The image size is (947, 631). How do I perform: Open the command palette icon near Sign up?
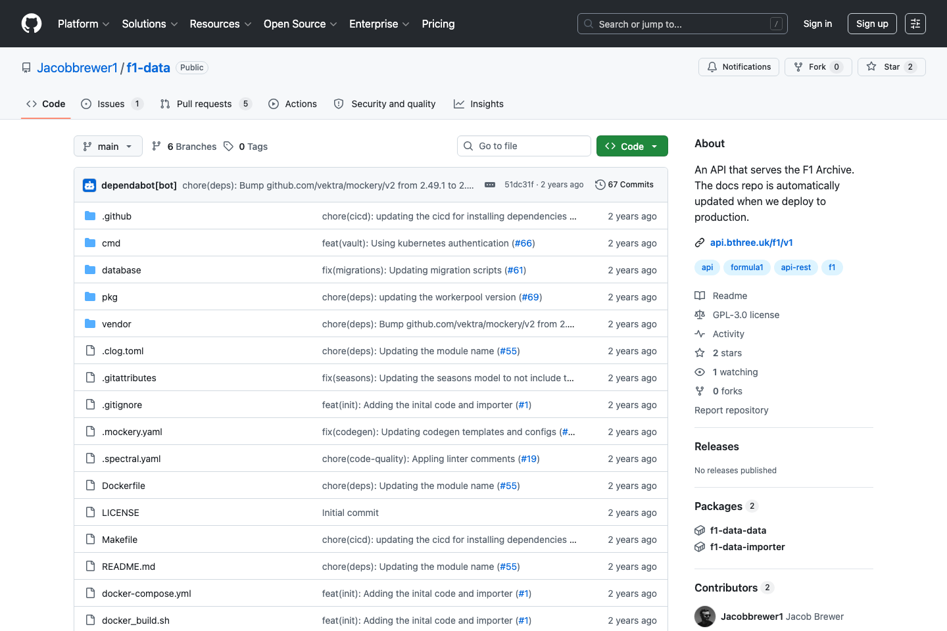point(915,23)
